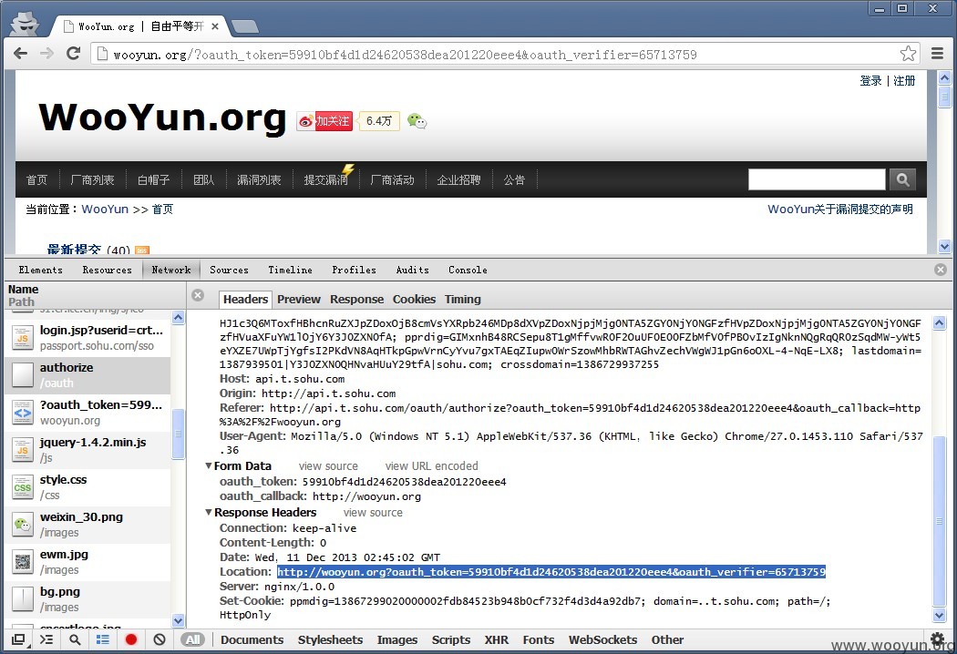
Task: Select the login.jsp?userid request row
Action: click(x=87, y=337)
